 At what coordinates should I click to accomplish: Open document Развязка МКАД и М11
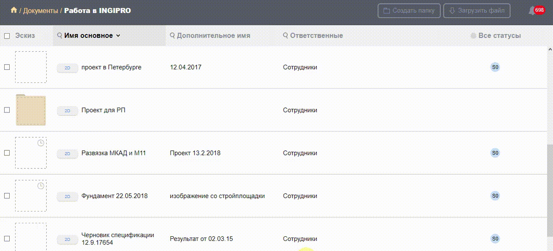(x=113, y=153)
